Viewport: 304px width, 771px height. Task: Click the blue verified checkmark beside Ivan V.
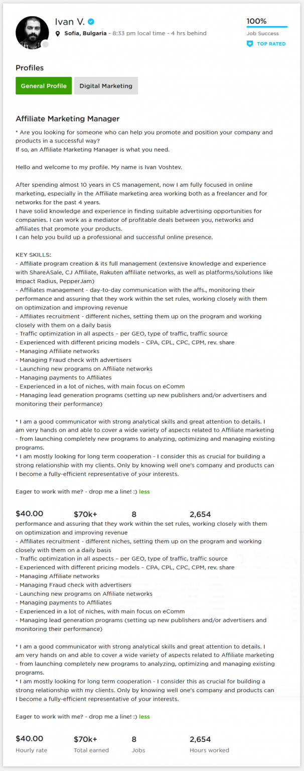[x=90, y=22]
